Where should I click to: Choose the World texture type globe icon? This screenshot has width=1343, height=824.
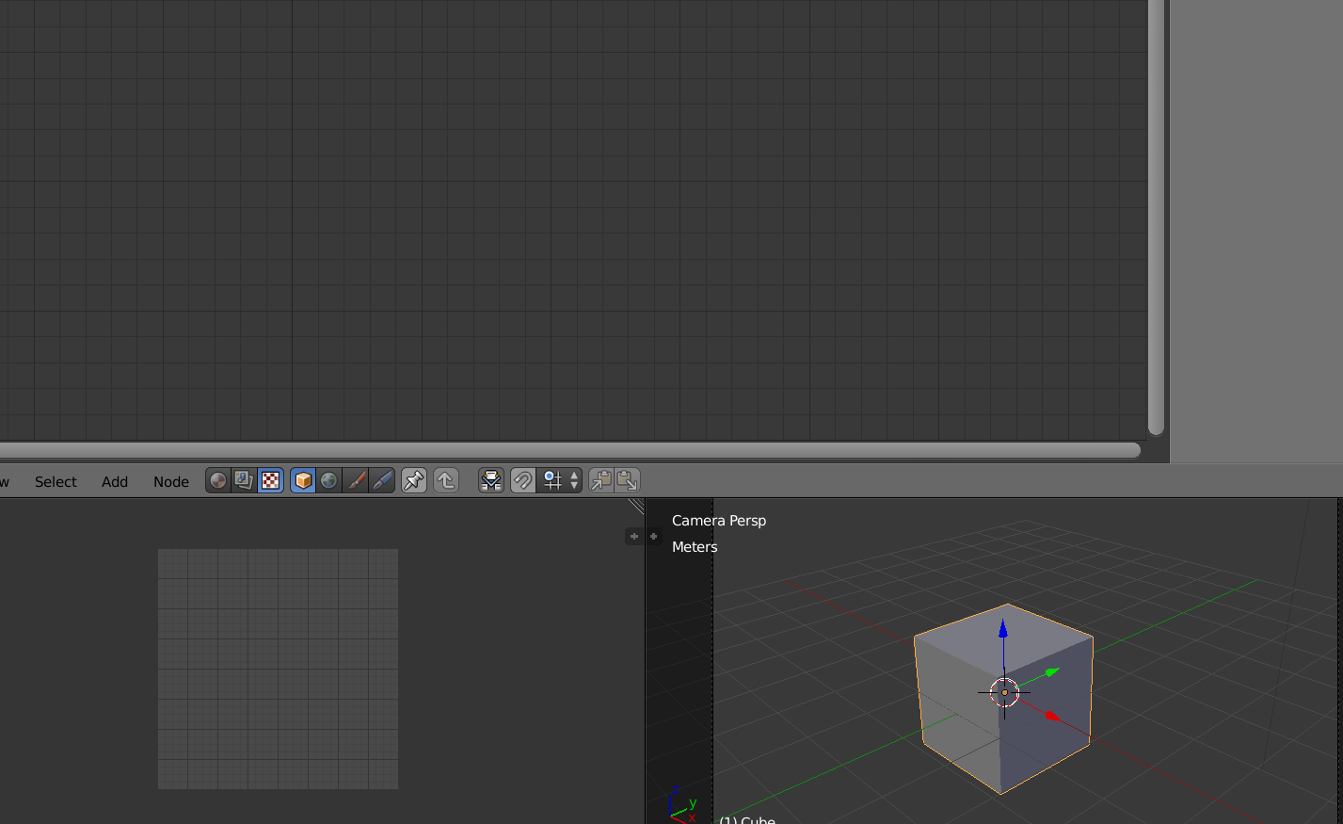click(x=329, y=480)
